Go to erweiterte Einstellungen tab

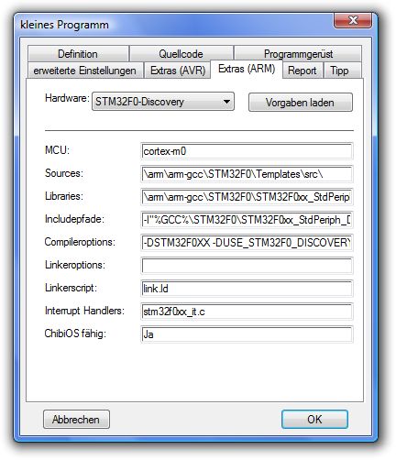(85, 71)
